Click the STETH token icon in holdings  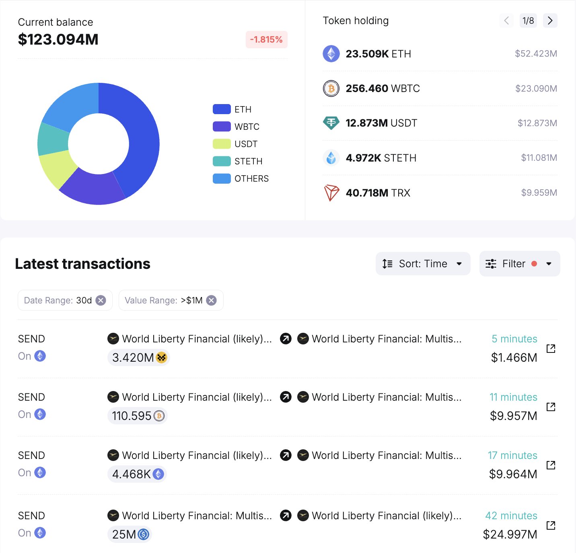331,158
